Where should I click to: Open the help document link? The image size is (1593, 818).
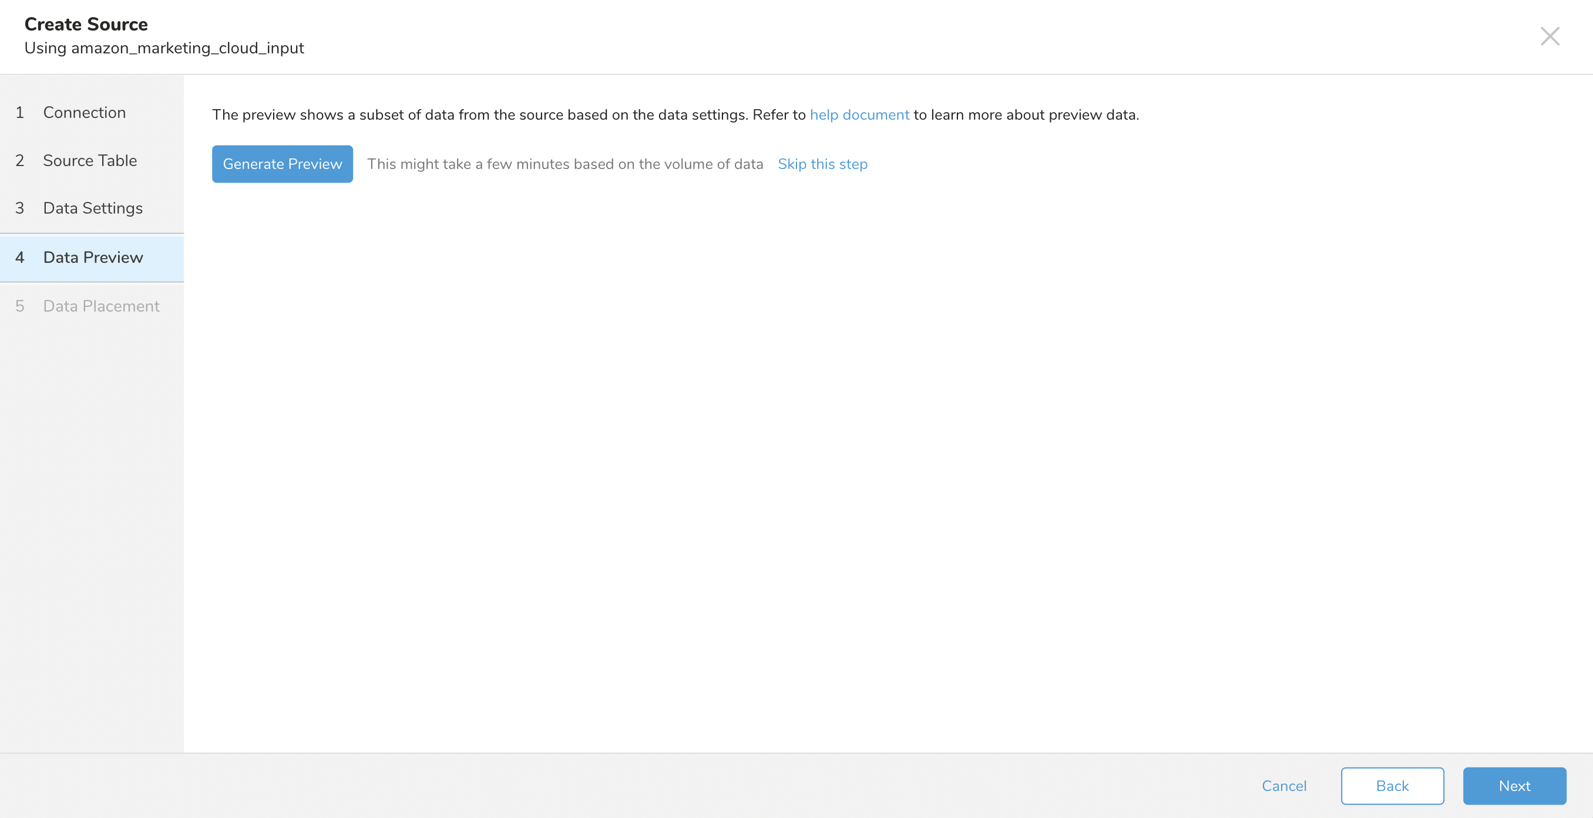coord(859,115)
